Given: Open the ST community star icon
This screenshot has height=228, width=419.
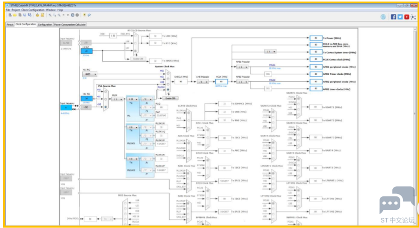Looking at the screenshot, I should click(413, 17).
